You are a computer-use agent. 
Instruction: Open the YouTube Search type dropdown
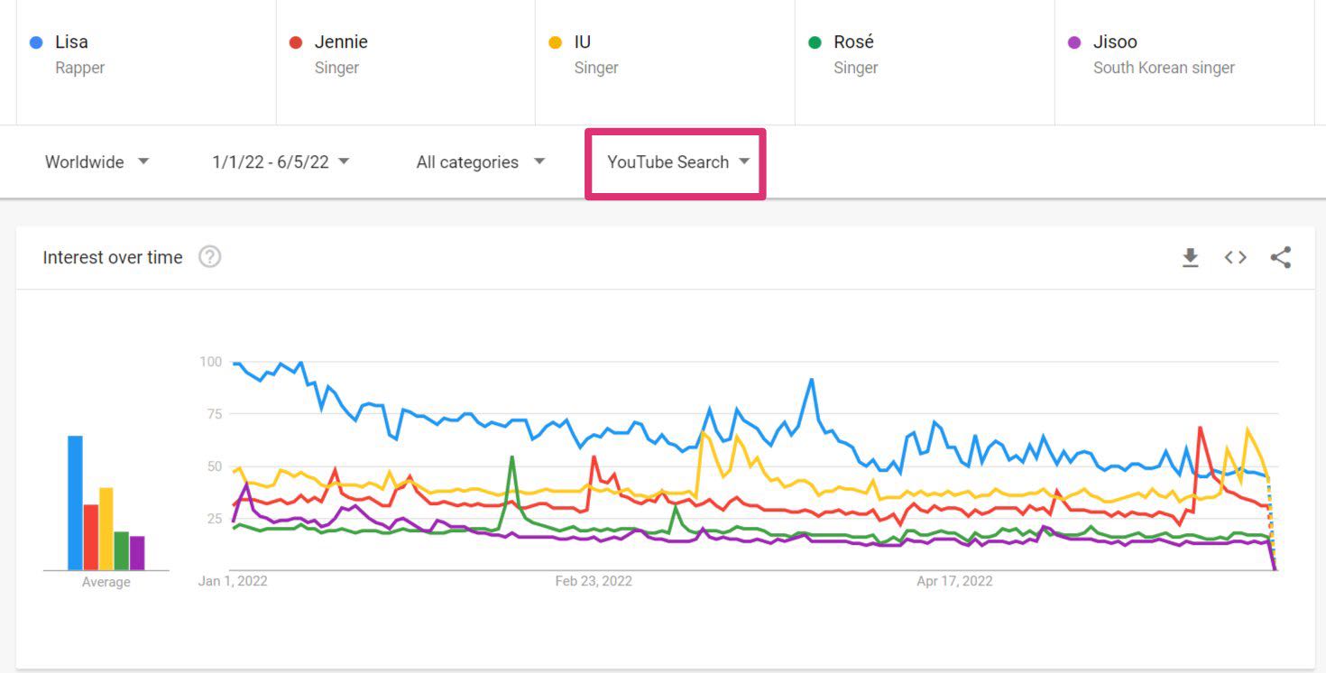pyautogui.click(x=677, y=162)
